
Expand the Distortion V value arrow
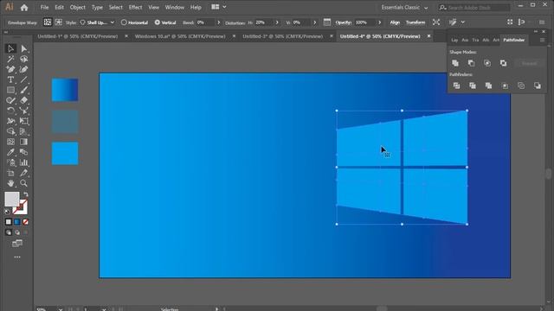[x=315, y=22]
